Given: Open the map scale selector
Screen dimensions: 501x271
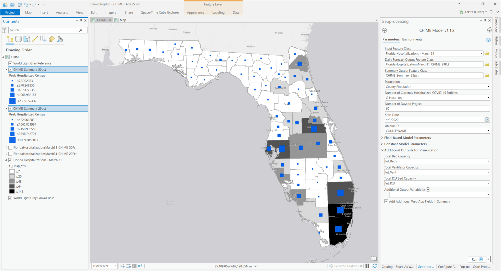Looking at the screenshot, I should tap(105, 266).
